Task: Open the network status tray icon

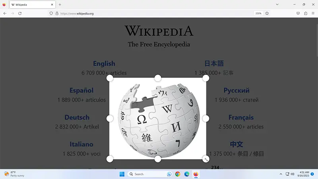Action: coord(287,174)
